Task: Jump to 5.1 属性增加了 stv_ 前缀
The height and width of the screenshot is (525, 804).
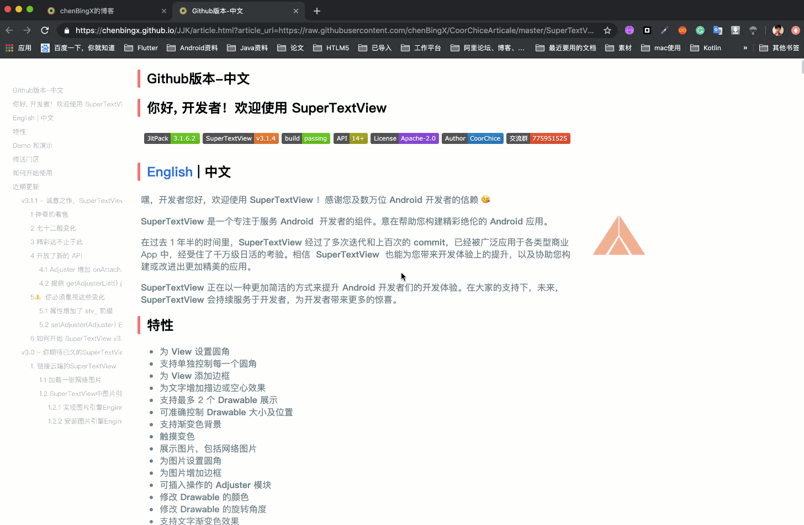Action: pos(76,311)
